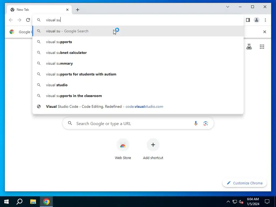Choose 'visual subnet calculator' suggestion

pyautogui.click(x=138, y=53)
